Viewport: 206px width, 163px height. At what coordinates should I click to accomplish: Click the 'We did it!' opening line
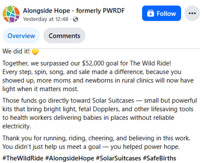point(16,52)
